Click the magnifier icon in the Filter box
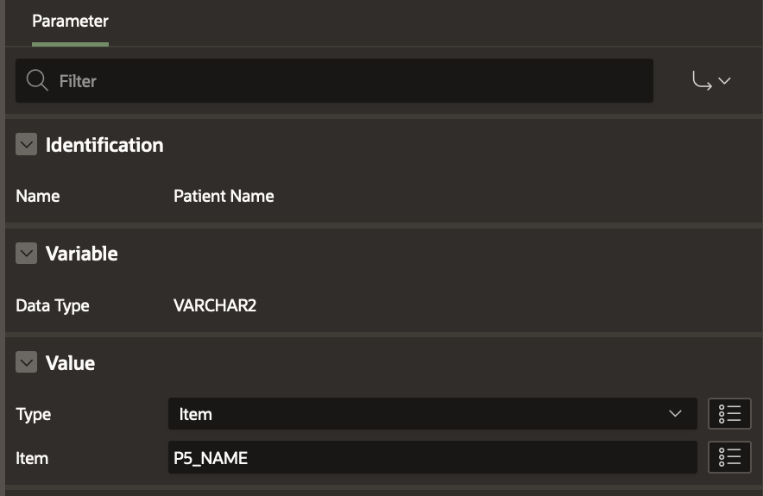 (37, 81)
